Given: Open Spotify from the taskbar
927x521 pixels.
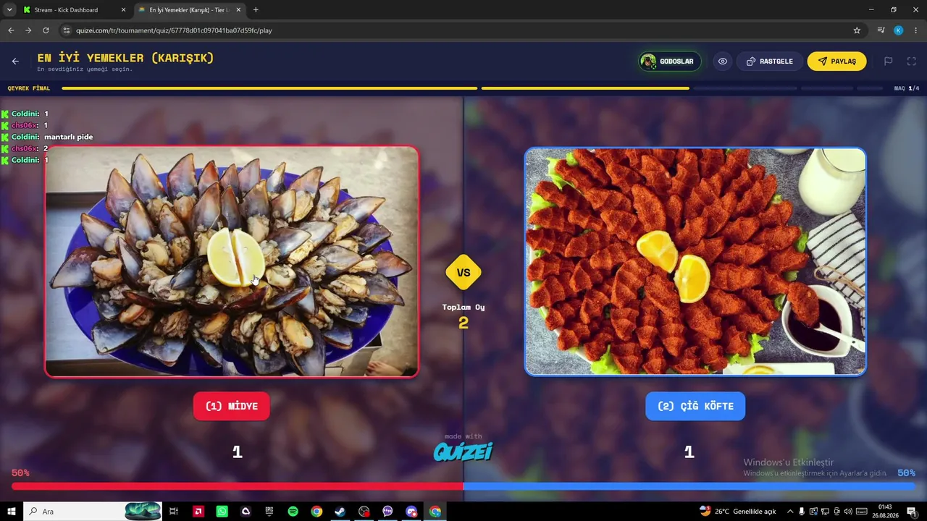Looking at the screenshot, I should pyautogui.click(x=293, y=512).
